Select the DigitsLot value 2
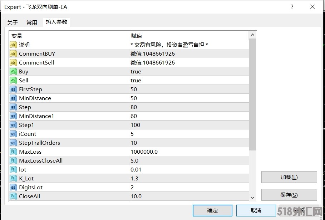The width and height of the screenshot is (325, 220). 189,187
